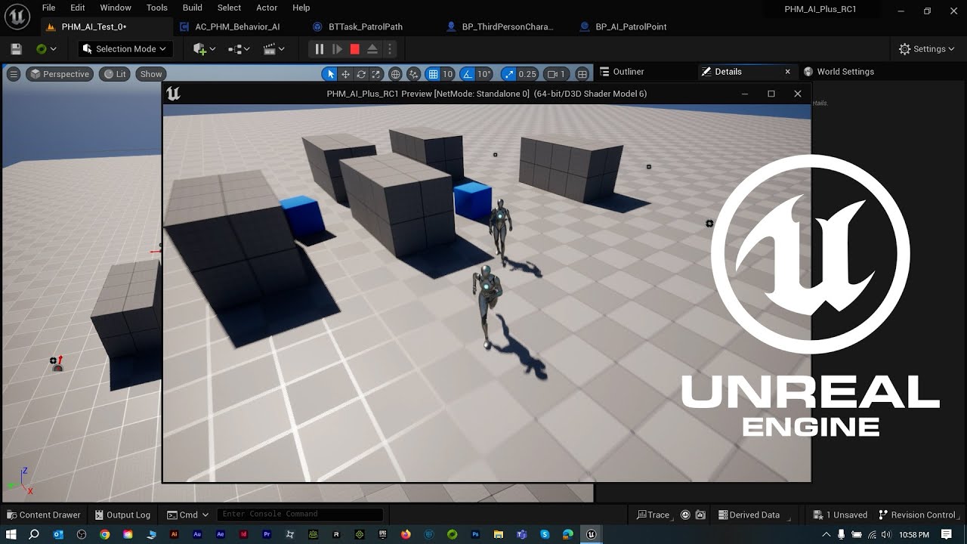
Task: Open the Content Drawer
Action: click(x=43, y=515)
